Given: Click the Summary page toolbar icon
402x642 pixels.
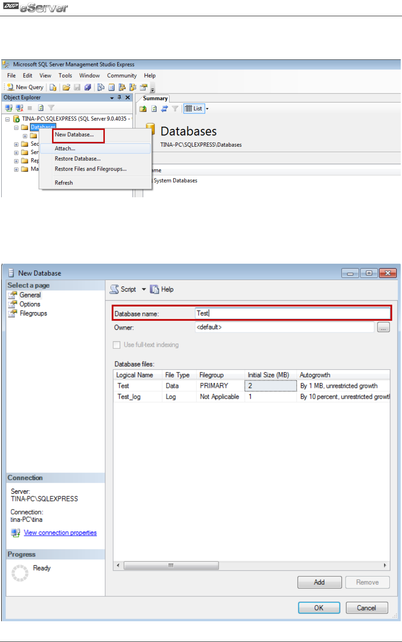Looking at the screenshot, I should click(x=111, y=87).
